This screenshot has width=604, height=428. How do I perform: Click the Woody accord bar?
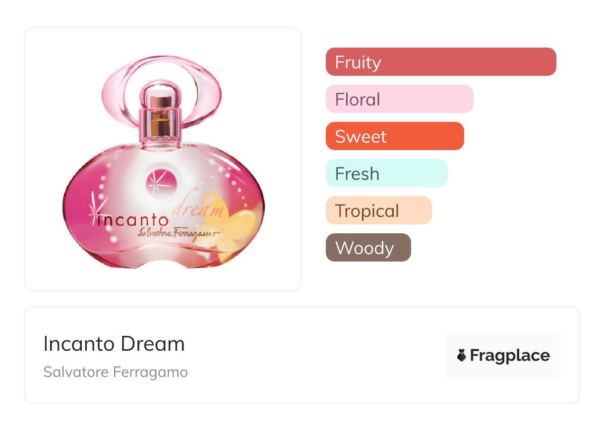[368, 248]
